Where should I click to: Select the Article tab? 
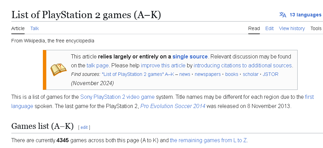pos(18,28)
